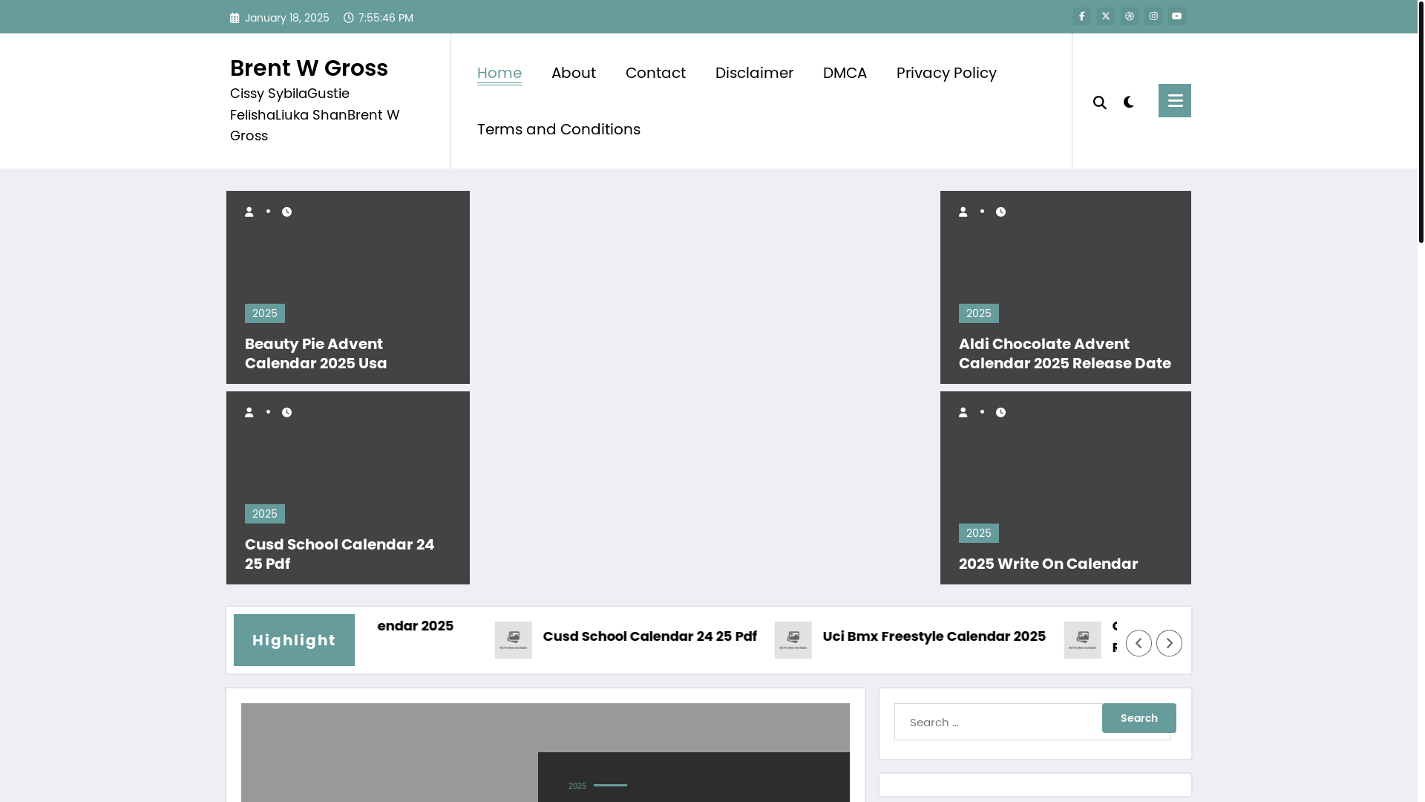Viewport: 1425px width, 802px height.
Task: Click 2025 tag on Cusd School card
Action: click(x=265, y=514)
